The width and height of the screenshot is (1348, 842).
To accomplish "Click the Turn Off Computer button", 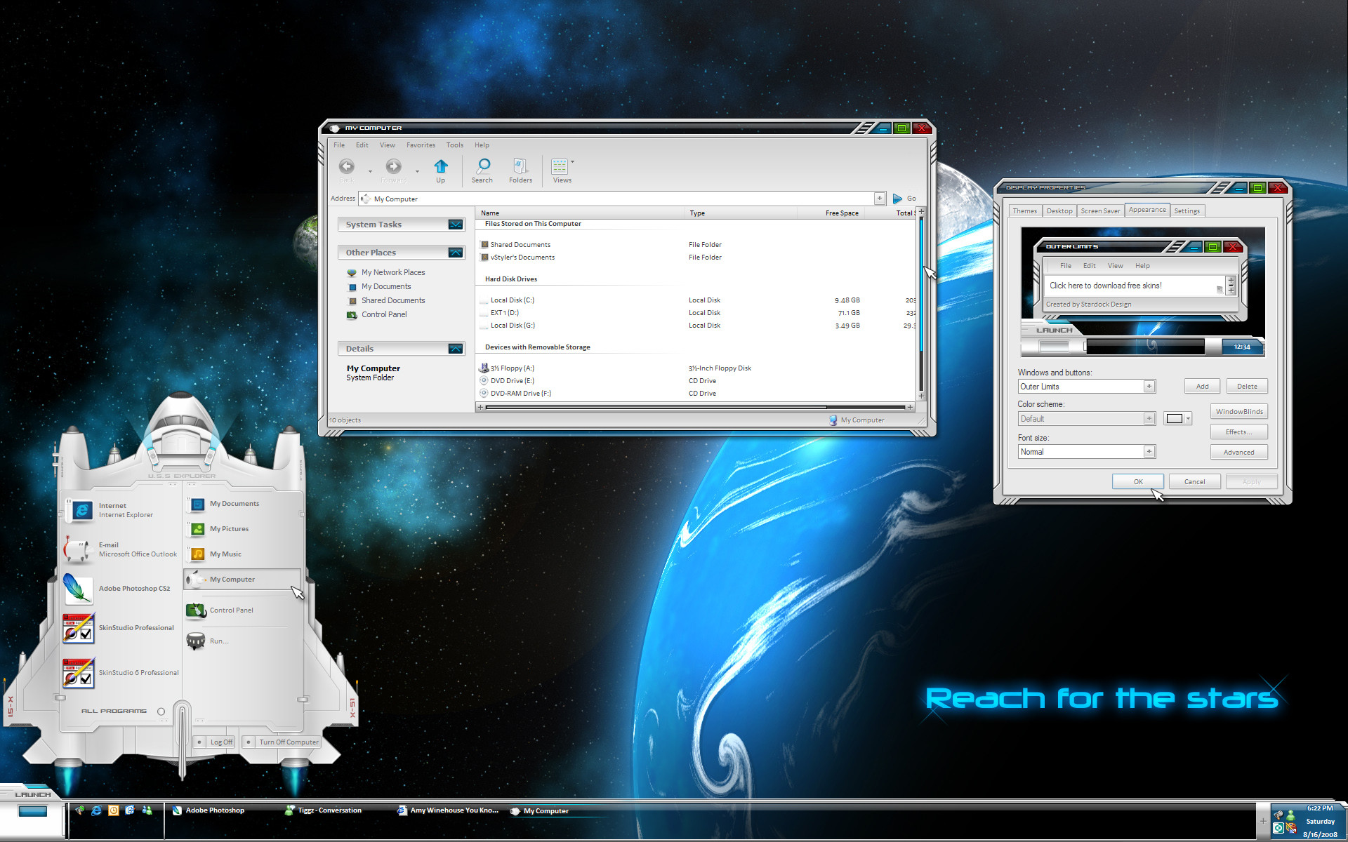I will coord(282,742).
